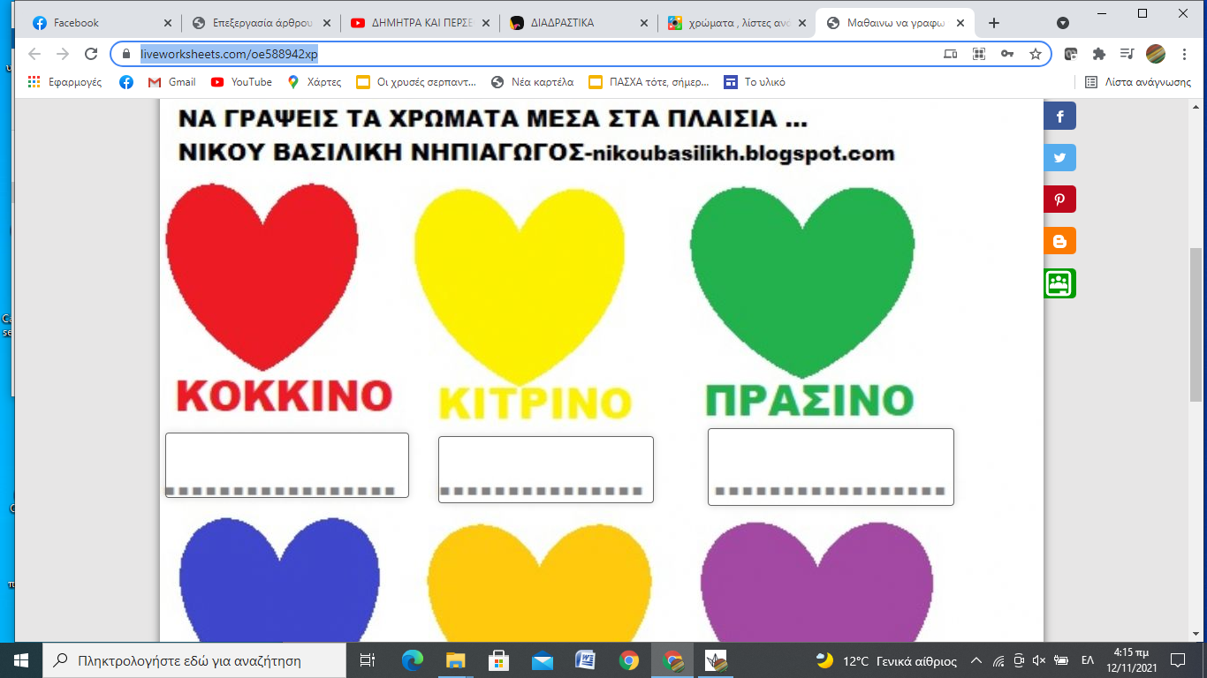The image size is (1207, 678).
Task: Share worksheet via Facebook icon
Action: [x=1059, y=116]
